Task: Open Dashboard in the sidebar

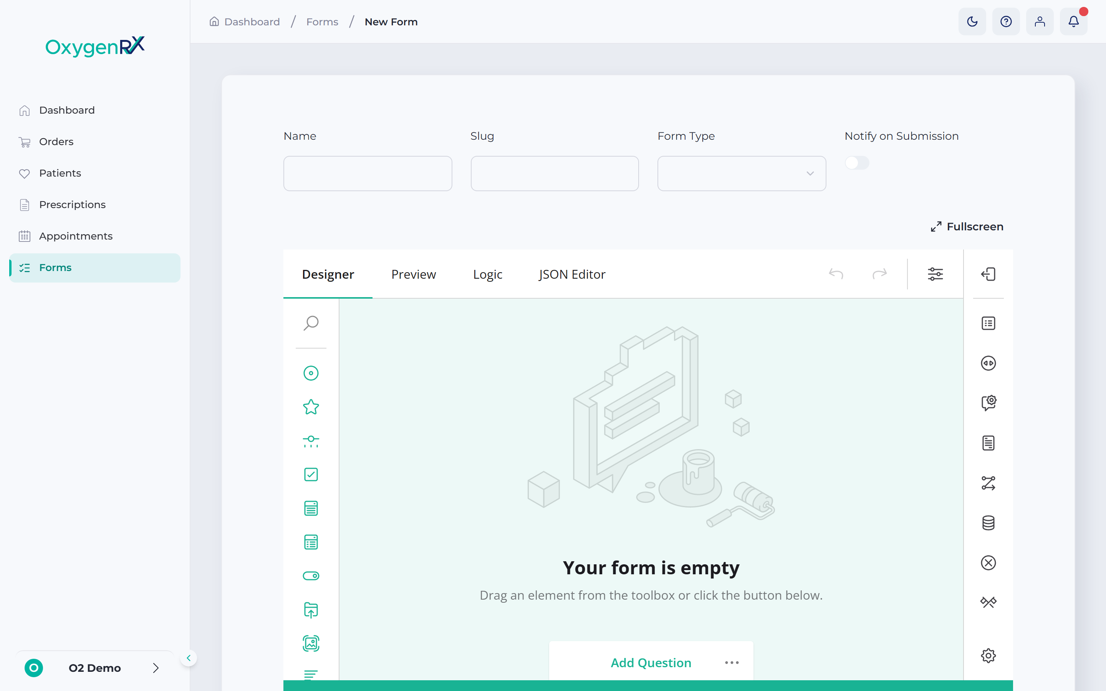Action: 94,110
